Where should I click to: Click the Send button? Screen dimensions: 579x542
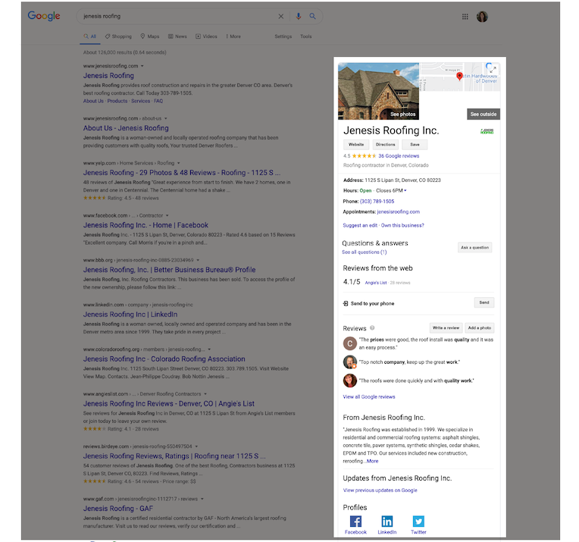pos(484,302)
